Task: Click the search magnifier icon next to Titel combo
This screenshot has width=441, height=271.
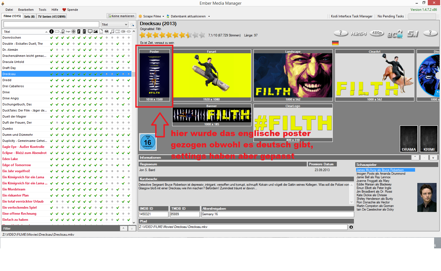Action: point(132,25)
